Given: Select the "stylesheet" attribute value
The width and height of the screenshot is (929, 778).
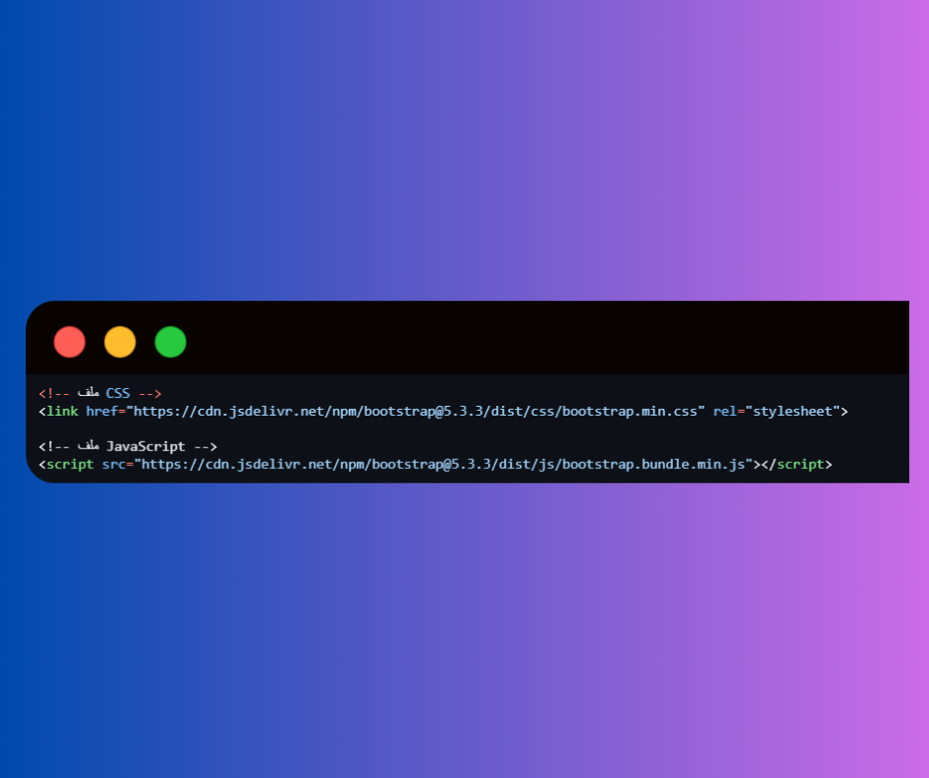Looking at the screenshot, I should coord(793,411).
